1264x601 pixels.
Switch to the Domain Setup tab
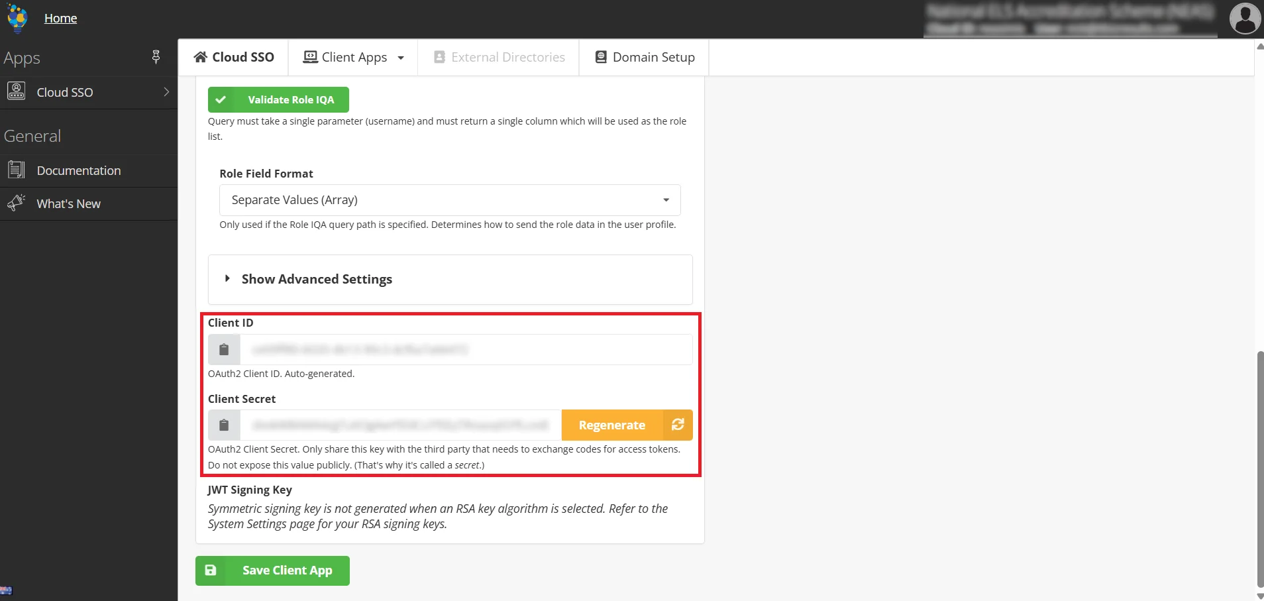pyautogui.click(x=643, y=57)
